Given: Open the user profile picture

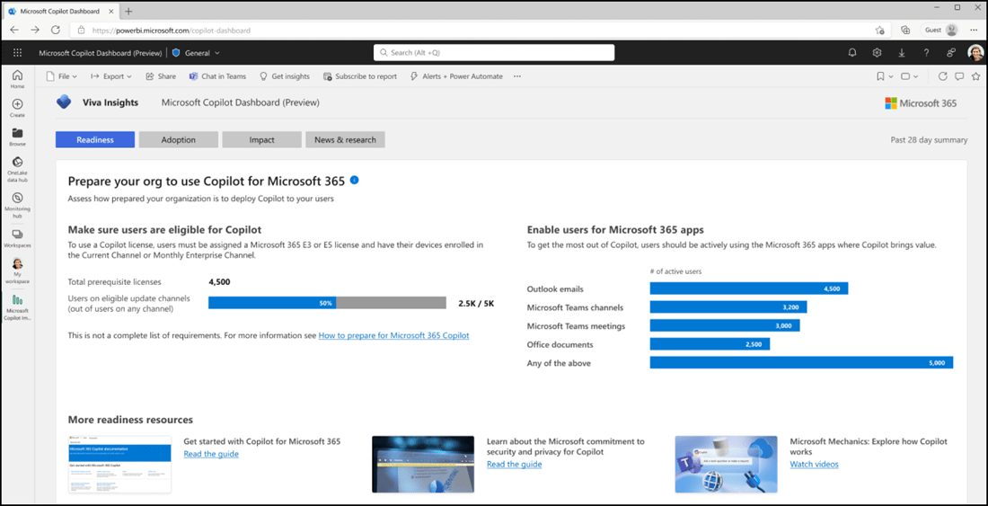Looking at the screenshot, I should 975,53.
